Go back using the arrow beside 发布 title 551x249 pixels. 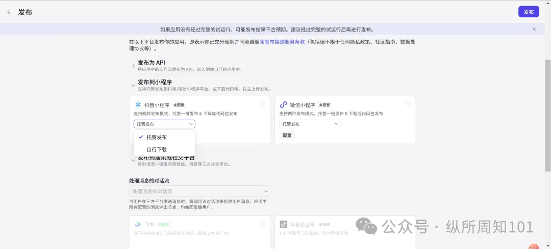click(9, 12)
